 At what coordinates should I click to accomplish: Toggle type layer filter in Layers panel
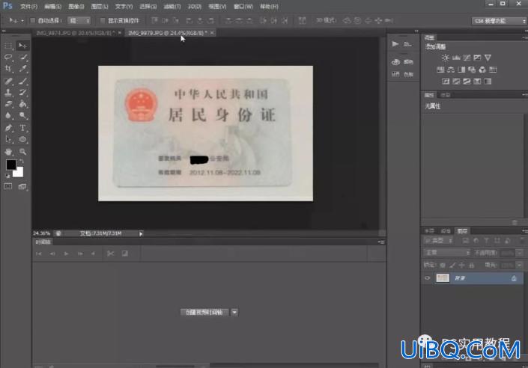pyautogui.click(x=487, y=241)
